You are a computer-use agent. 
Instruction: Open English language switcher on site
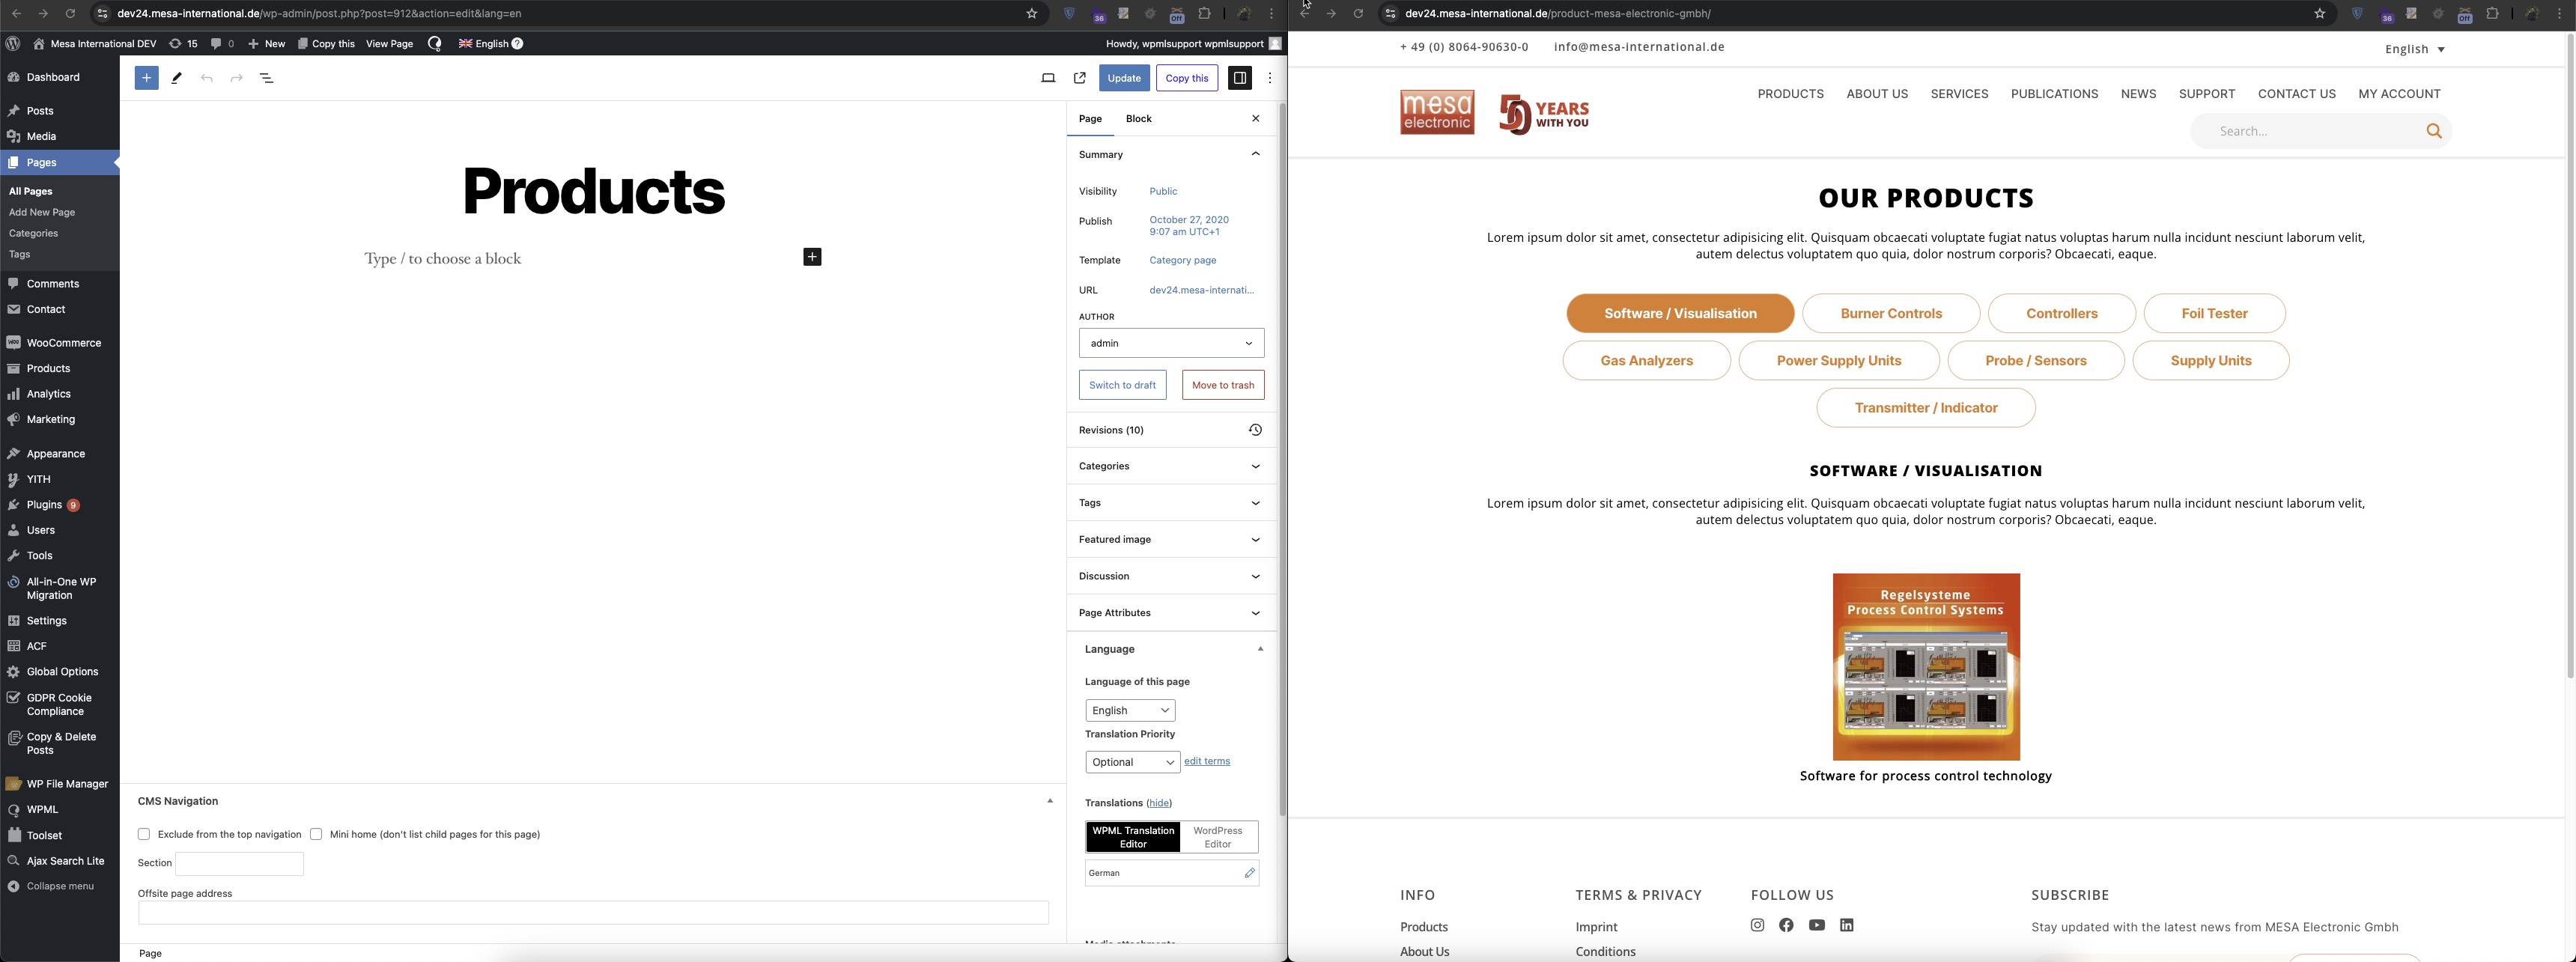coord(2414,49)
